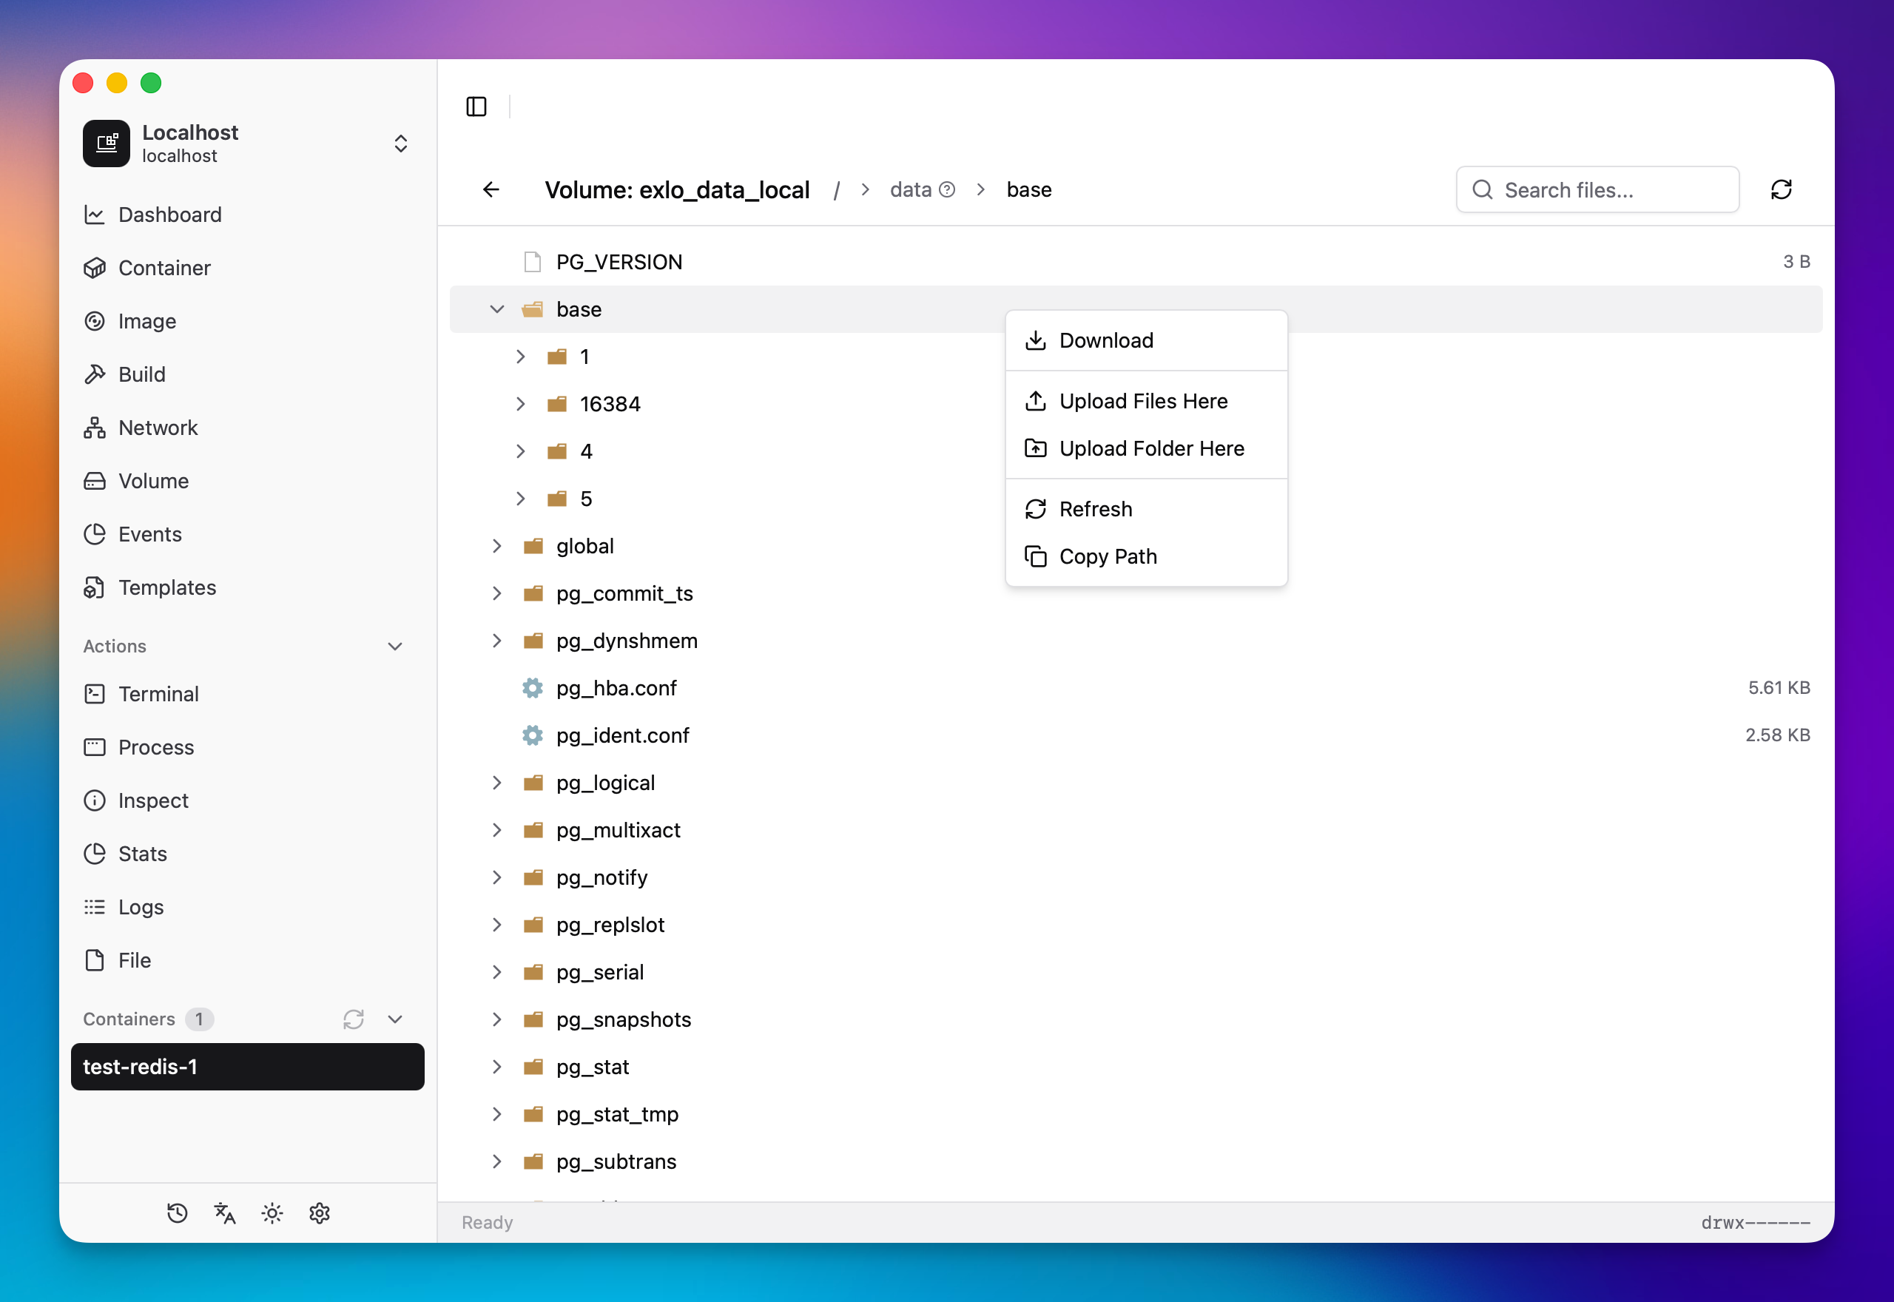
Task: Open the Dashboard from the sidebar
Action: click(x=169, y=215)
